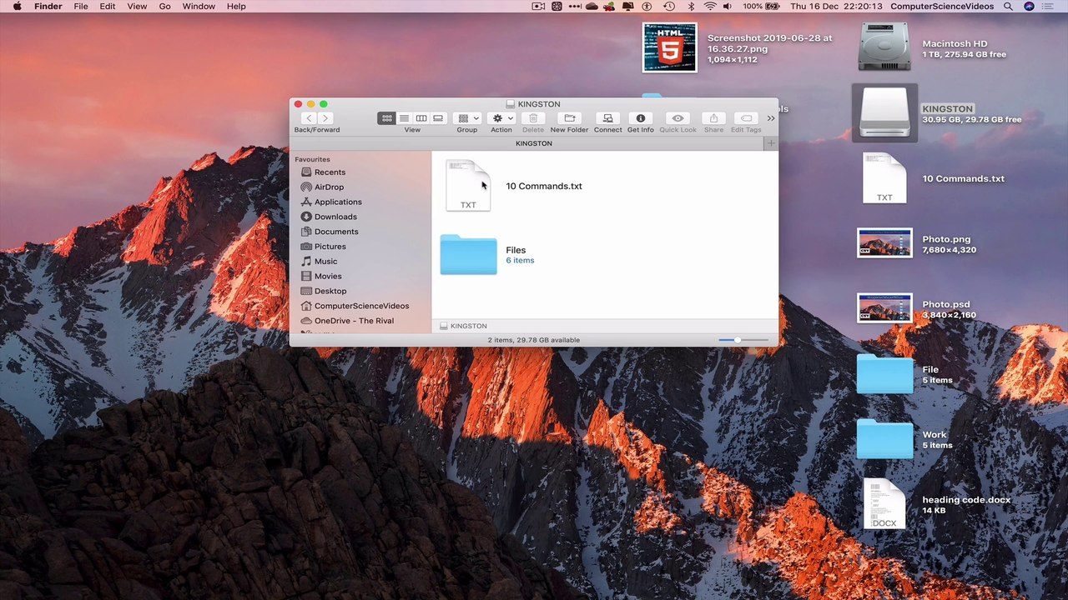This screenshot has height=600, width=1068.
Task: Switch to column view
Action: pos(421,118)
